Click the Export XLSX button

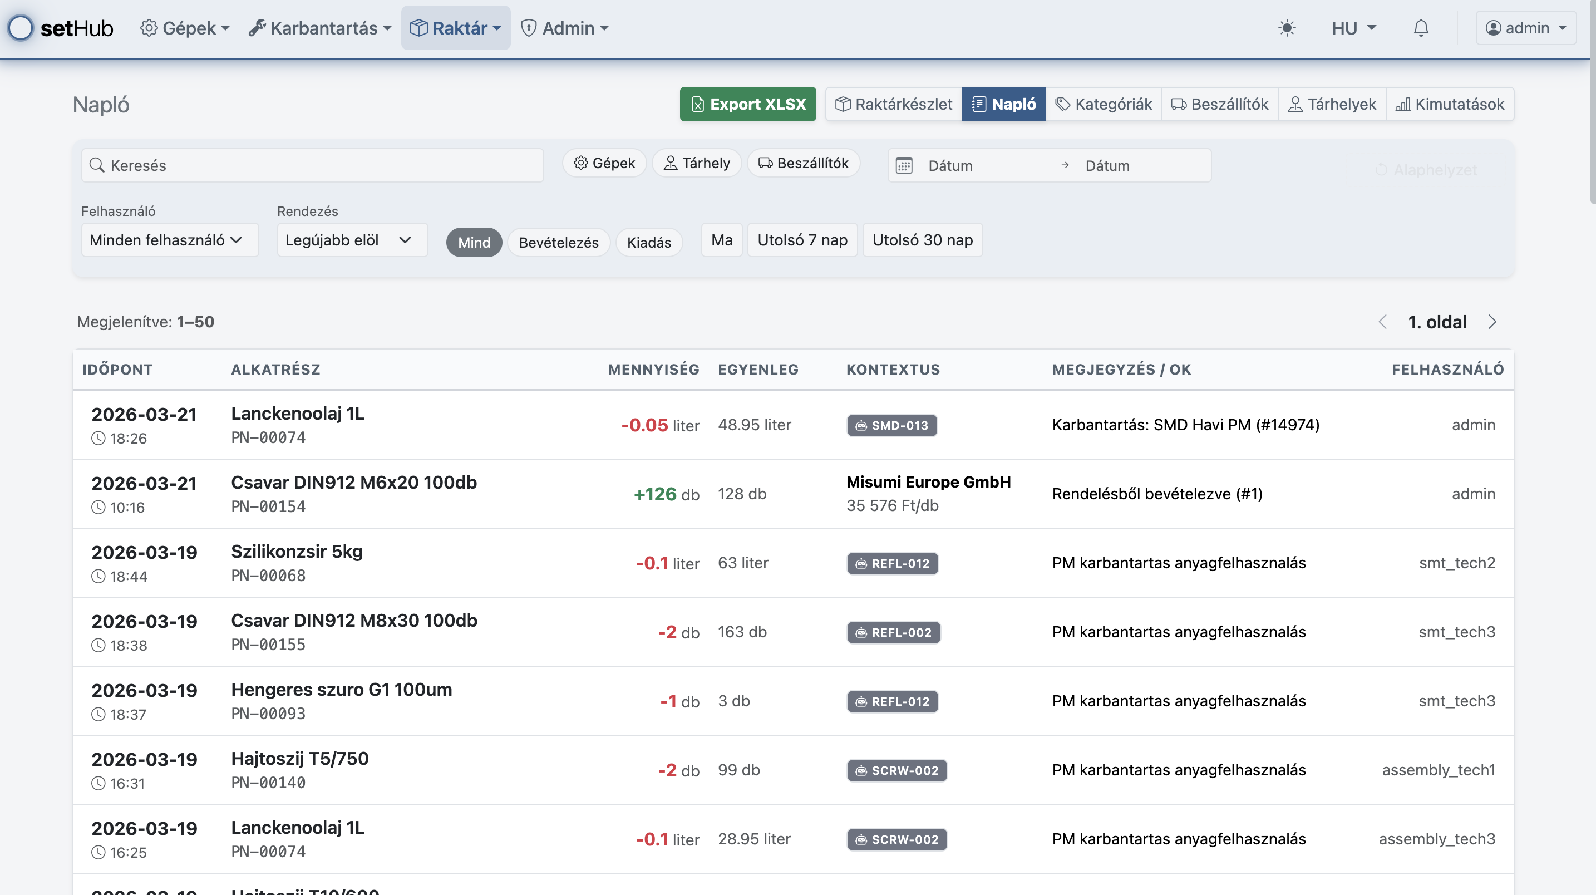(x=747, y=104)
